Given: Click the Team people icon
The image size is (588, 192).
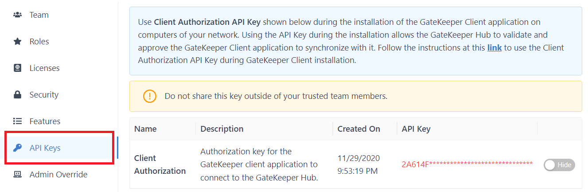Looking at the screenshot, I should pyautogui.click(x=18, y=15).
